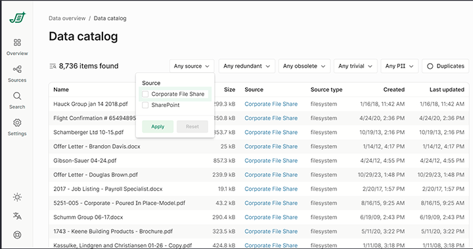
Task: Check the SharePoint checkbox
Action: (145, 105)
